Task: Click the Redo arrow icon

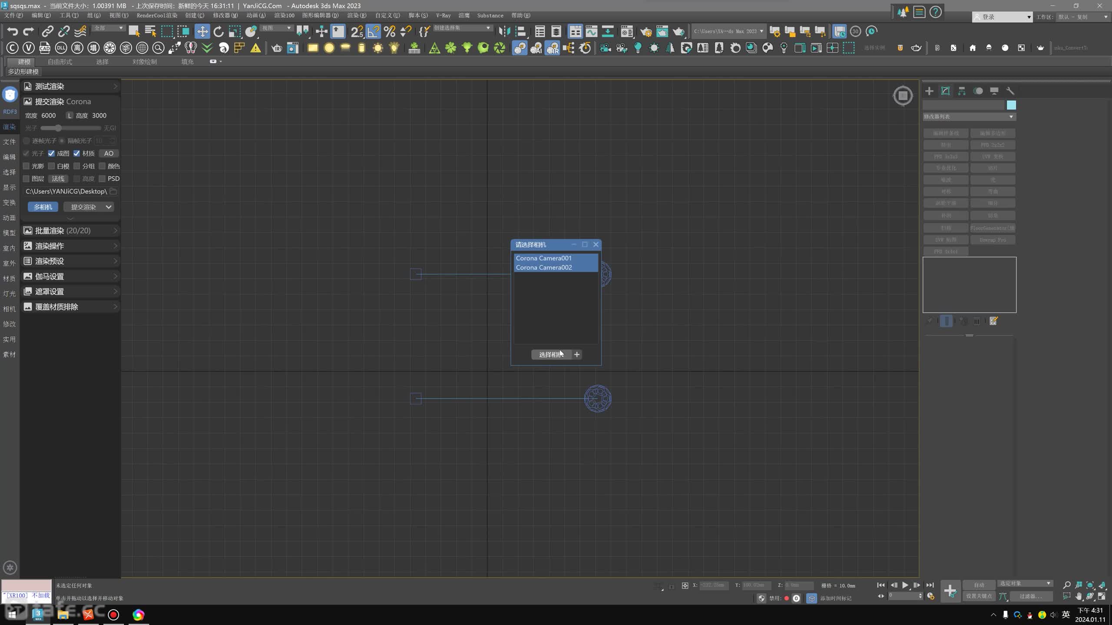Action: [29, 31]
